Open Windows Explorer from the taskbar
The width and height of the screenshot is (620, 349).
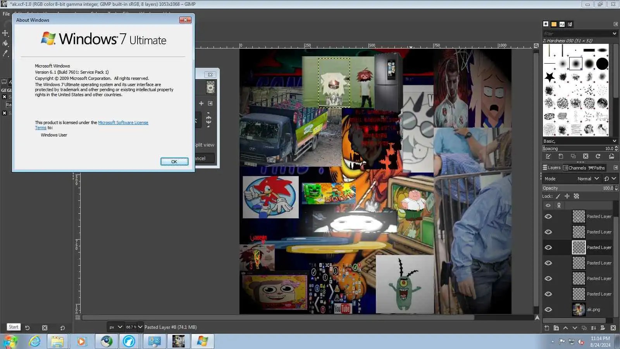[57, 341]
